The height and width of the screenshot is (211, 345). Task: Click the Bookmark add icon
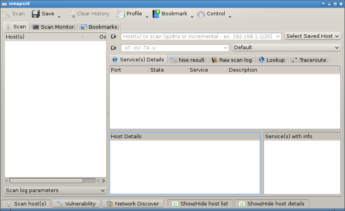point(156,14)
